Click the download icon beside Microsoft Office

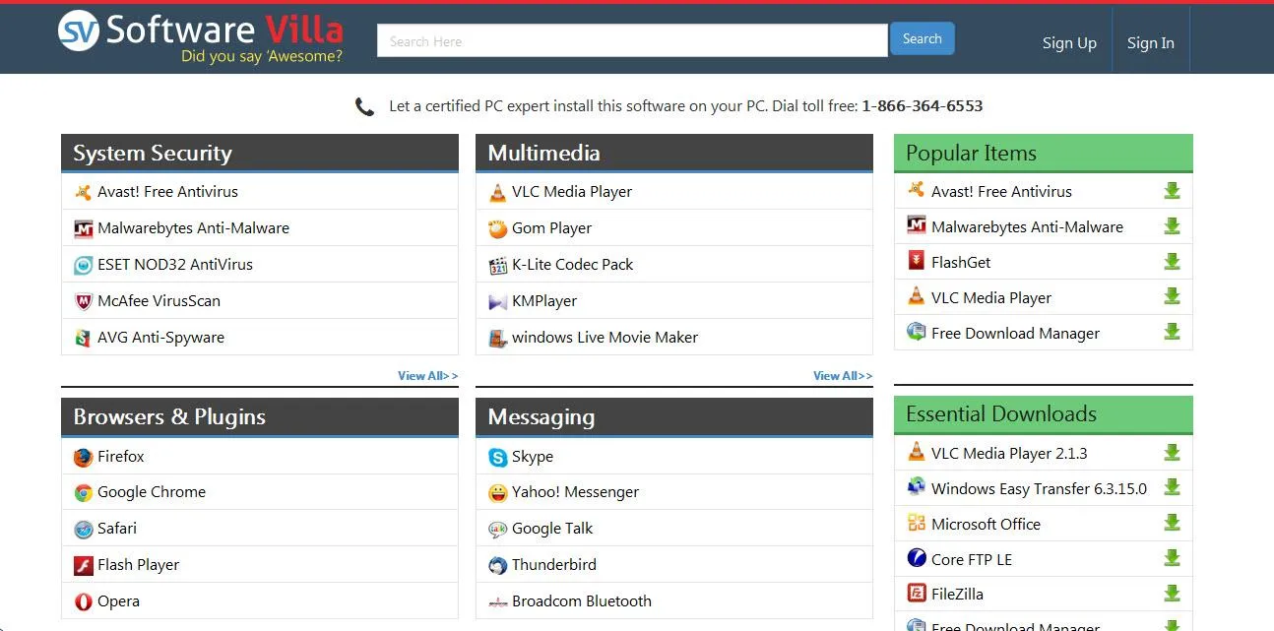coord(1172,523)
